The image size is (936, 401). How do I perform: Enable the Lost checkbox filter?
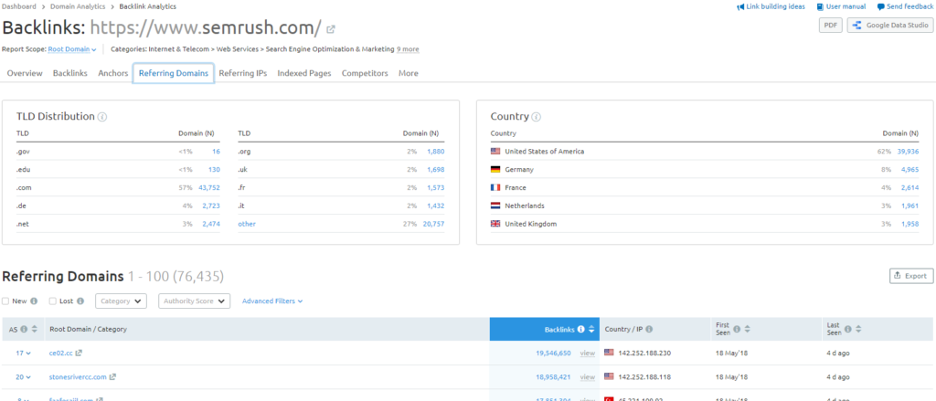click(x=52, y=301)
